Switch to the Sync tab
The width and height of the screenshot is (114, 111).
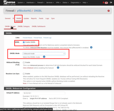pyautogui.click(x=53, y=18)
